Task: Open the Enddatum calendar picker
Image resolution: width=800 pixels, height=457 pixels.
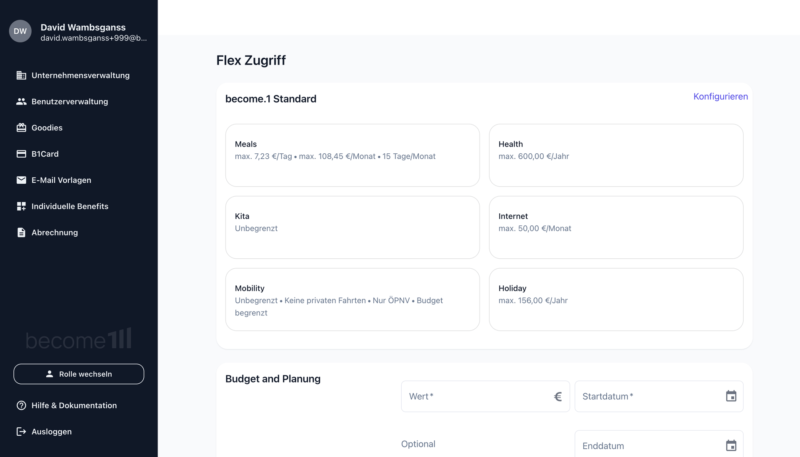Action: [x=731, y=445]
